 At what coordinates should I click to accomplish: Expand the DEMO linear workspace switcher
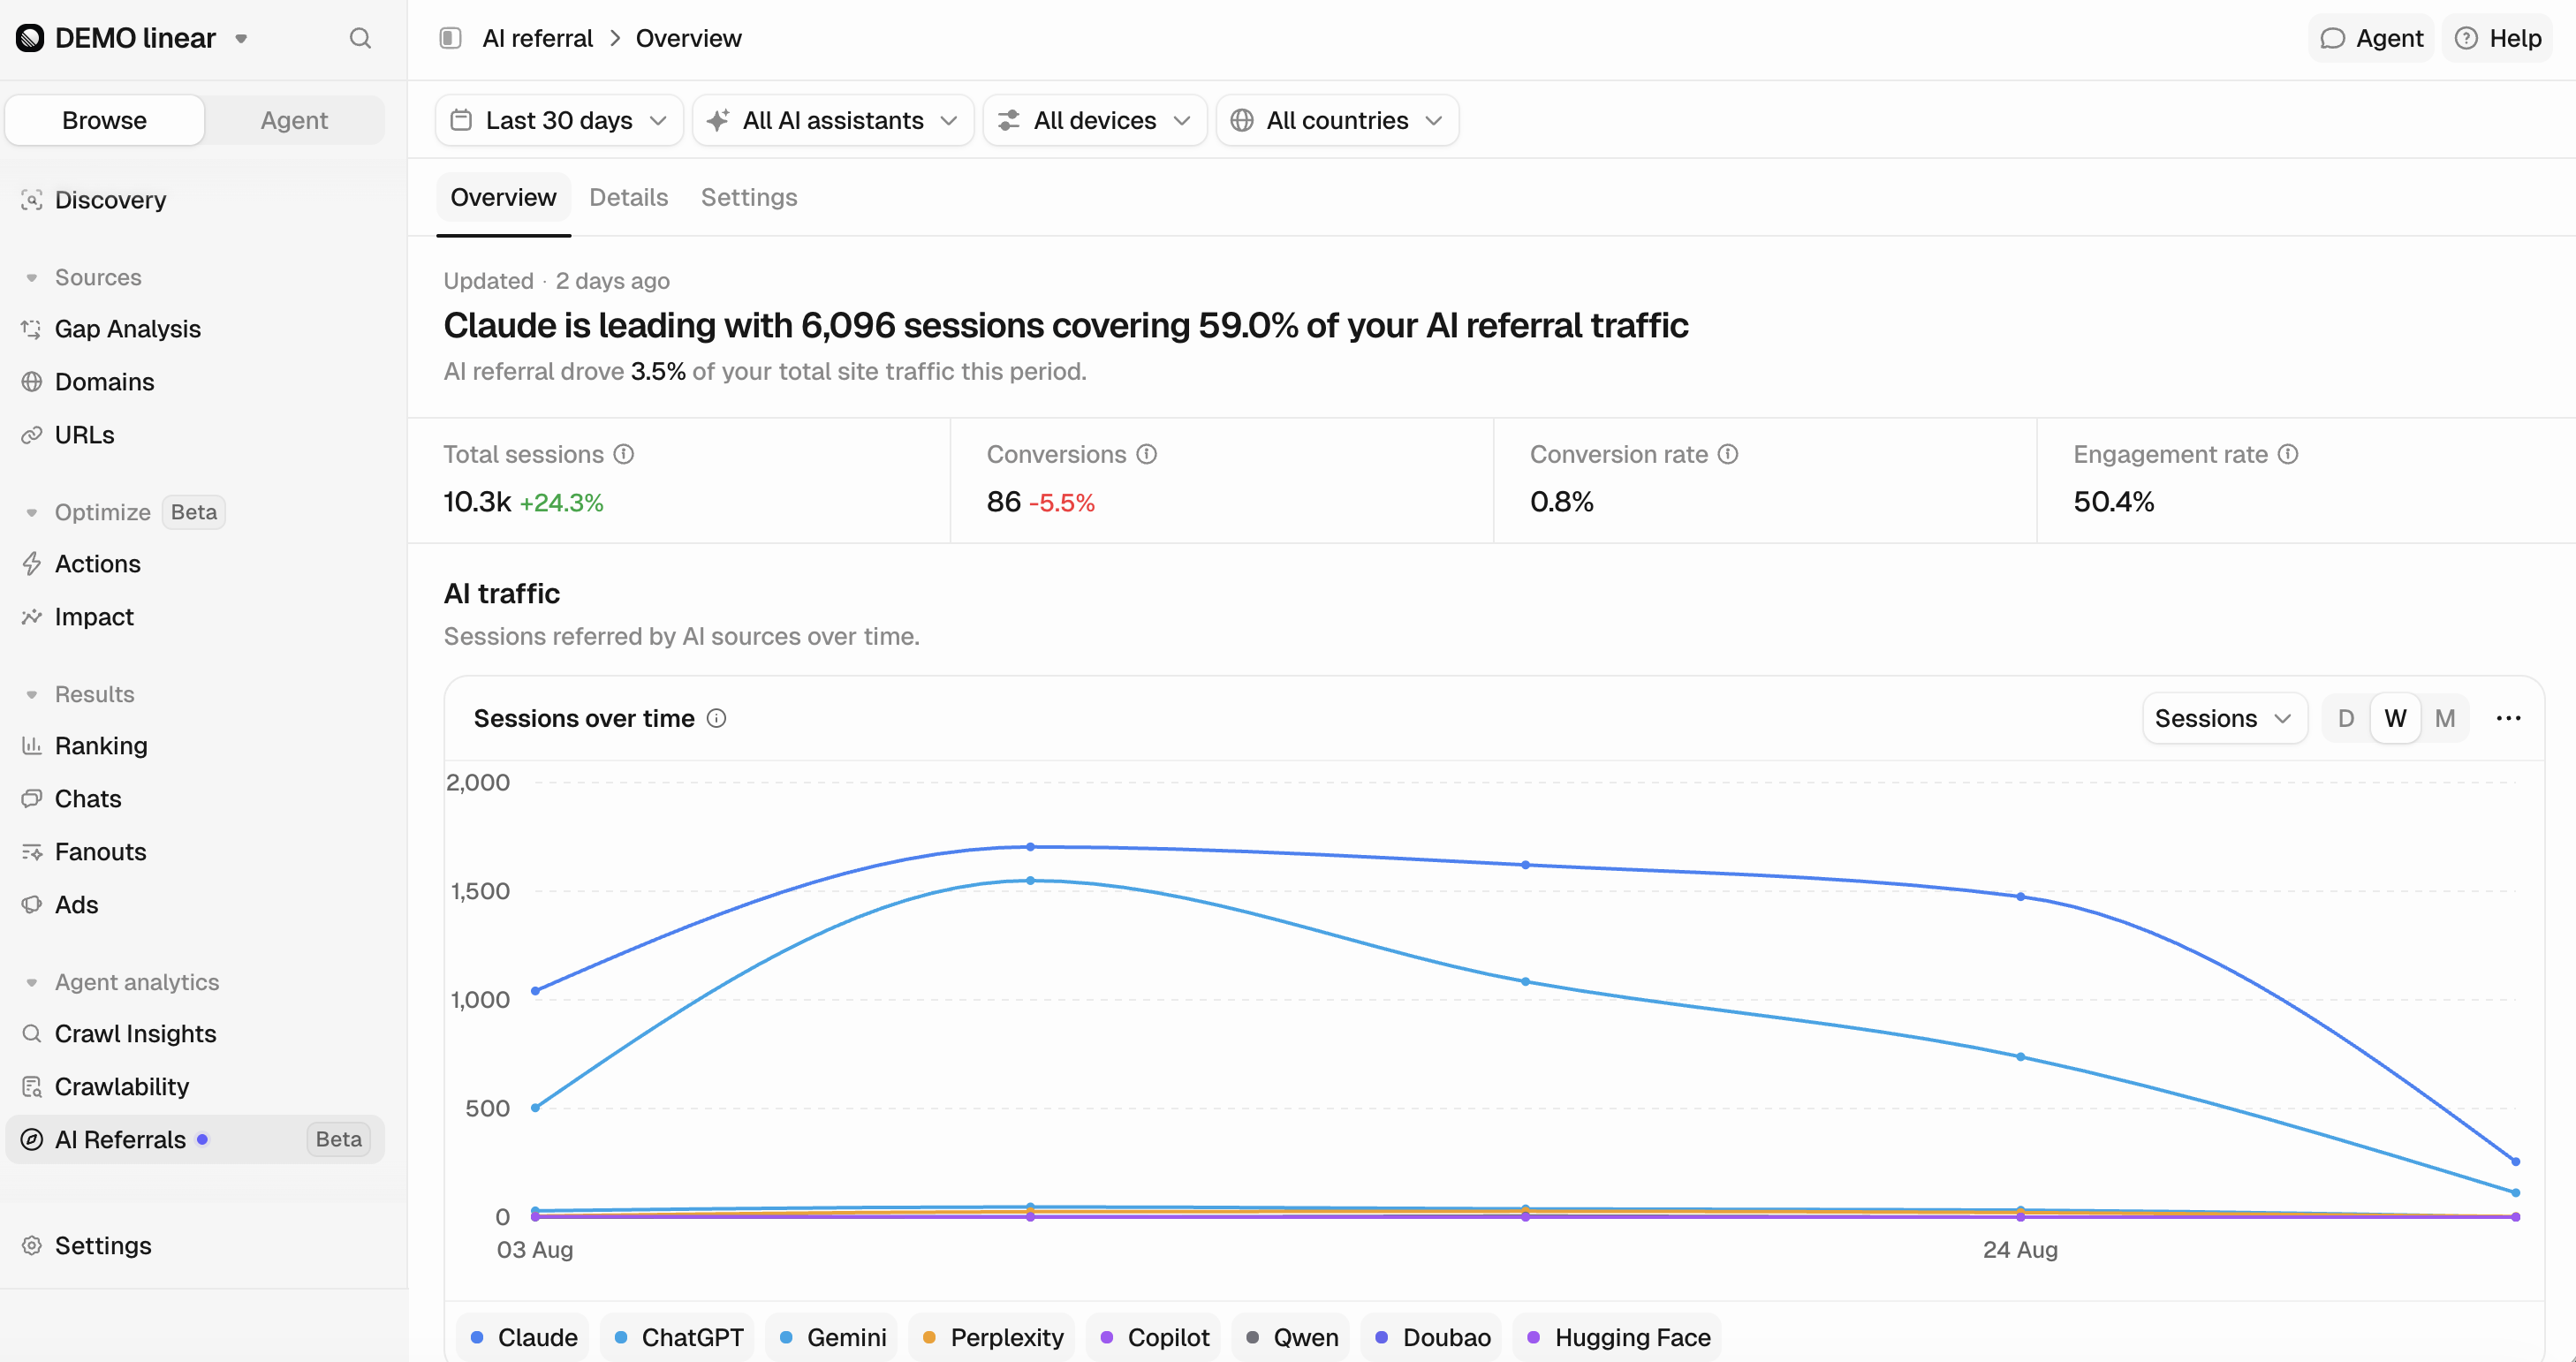coord(241,38)
